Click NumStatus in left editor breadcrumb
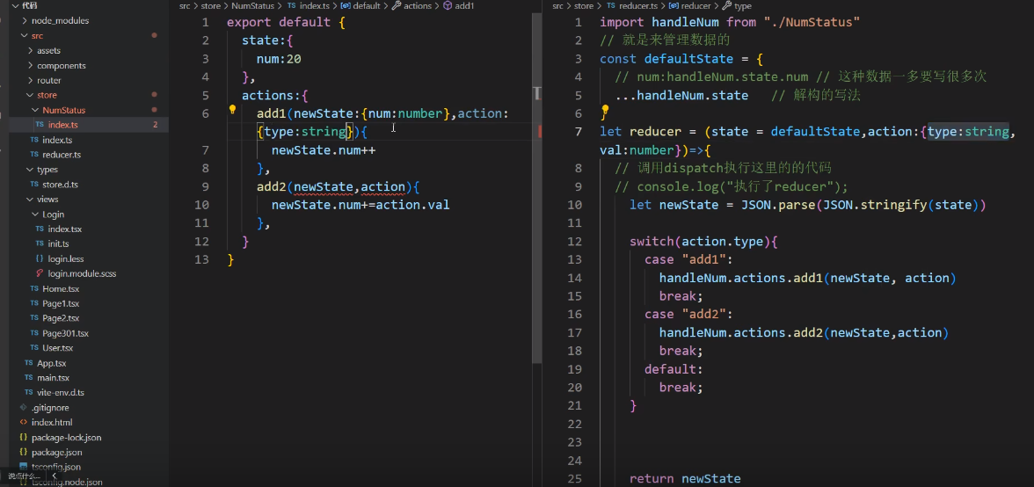Screen dimensions: 1034x487 click(x=252, y=6)
